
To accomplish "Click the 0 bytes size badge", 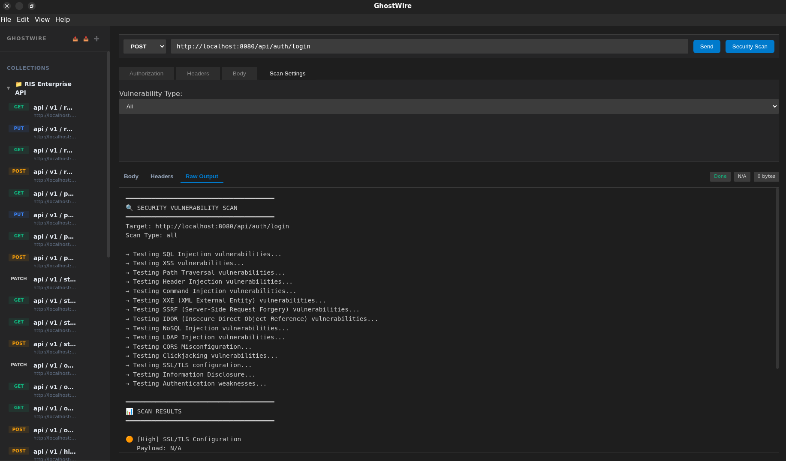I will coord(766,177).
